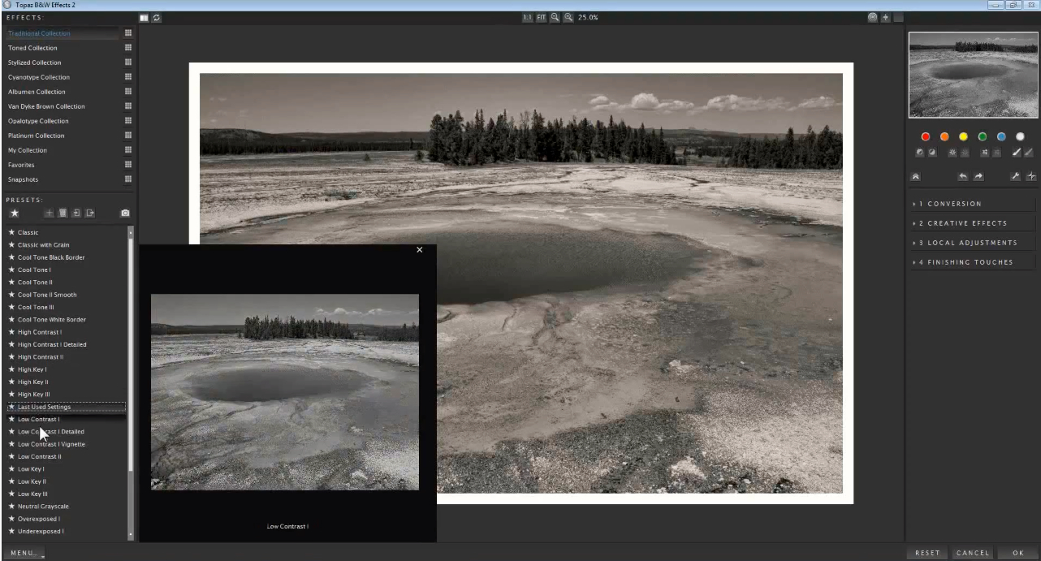The height and width of the screenshot is (561, 1041).
Task: Zoom out with the minus magnifier icon
Action: click(555, 17)
